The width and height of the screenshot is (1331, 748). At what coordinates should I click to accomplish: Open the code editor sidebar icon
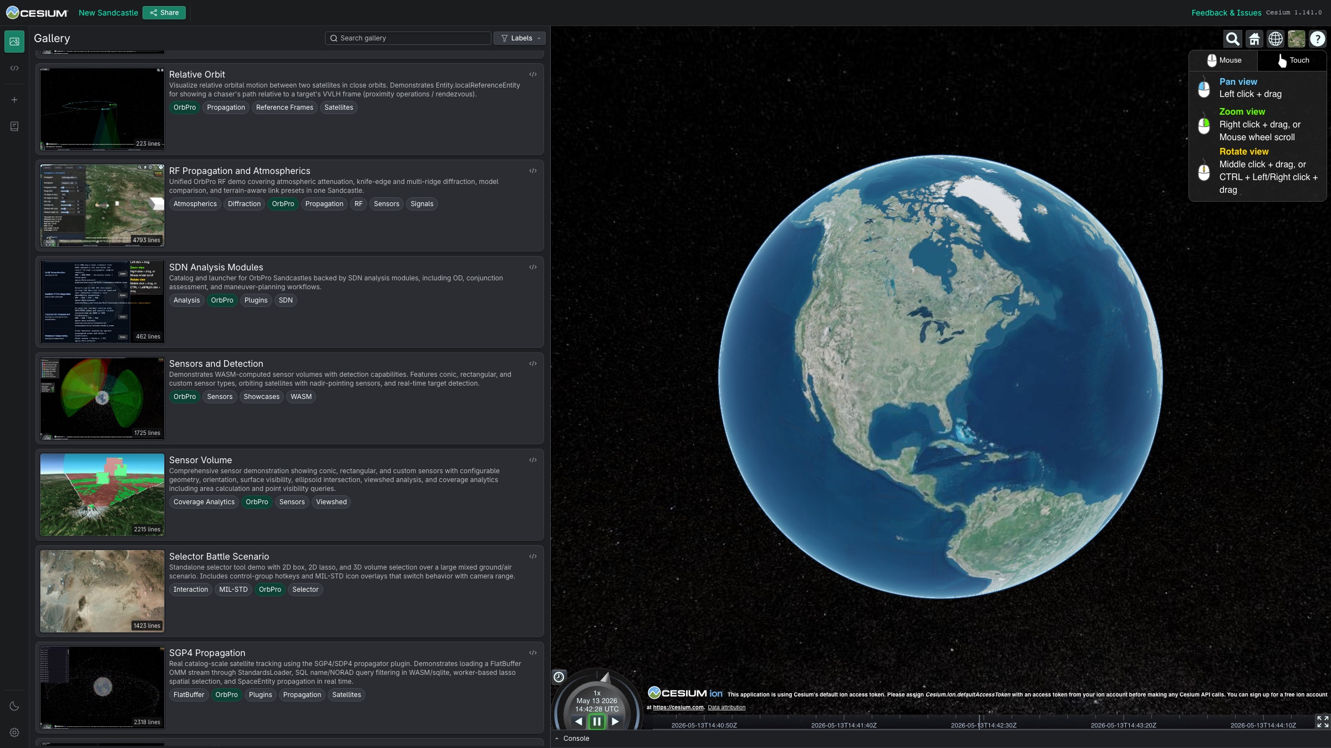click(x=14, y=68)
